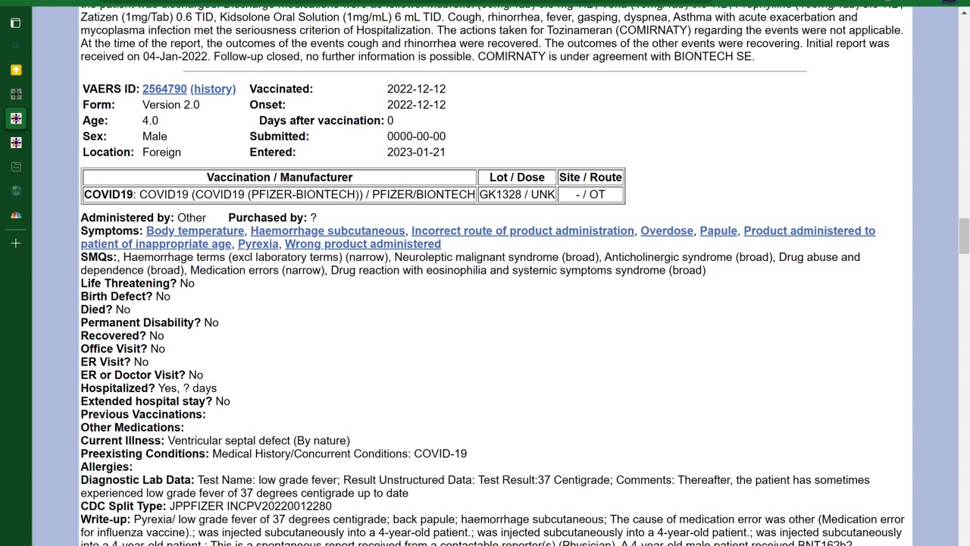Click the Form value 'Version 2.0'

tap(171, 105)
